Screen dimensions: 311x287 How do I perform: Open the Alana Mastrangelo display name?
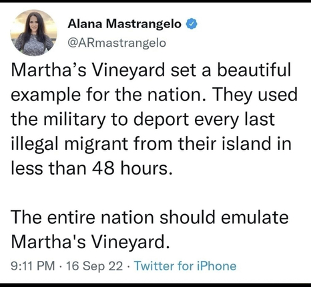click(x=125, y=24)
